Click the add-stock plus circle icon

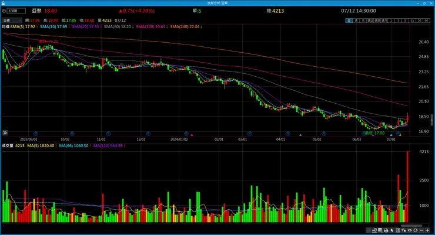click(4, 11)
